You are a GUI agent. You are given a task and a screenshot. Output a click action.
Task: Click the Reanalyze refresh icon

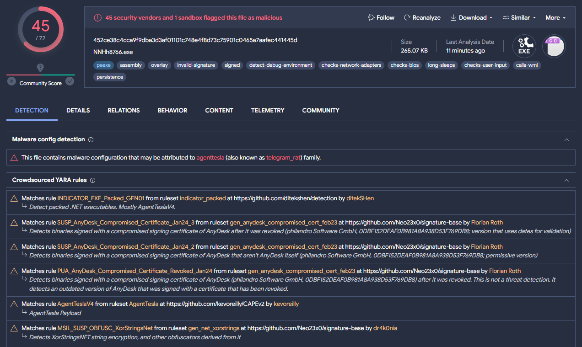click(x=407, y=17)
